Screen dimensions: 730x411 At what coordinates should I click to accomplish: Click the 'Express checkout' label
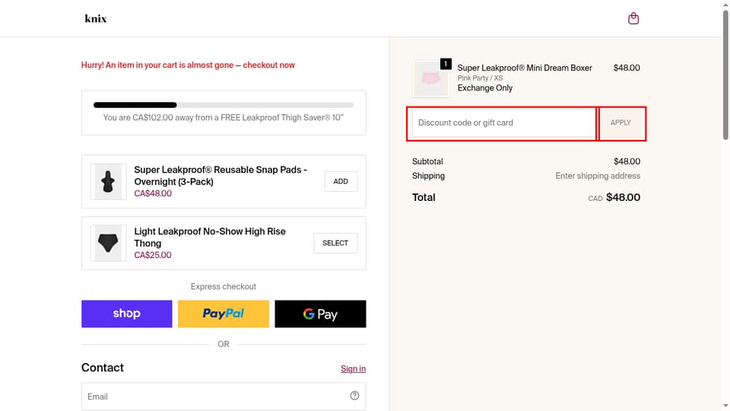pos(224,287)
